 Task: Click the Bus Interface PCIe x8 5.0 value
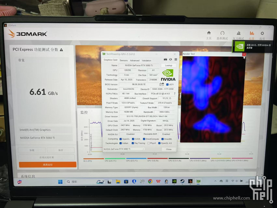pos(160,94)
